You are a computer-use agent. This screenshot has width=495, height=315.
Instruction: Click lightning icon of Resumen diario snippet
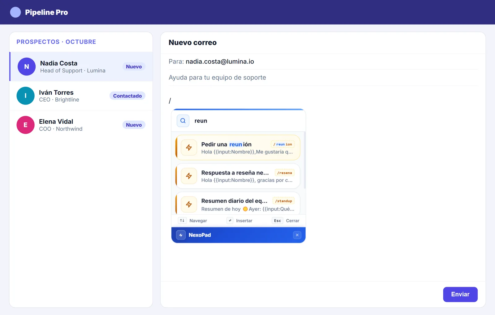tap(189, 204)
